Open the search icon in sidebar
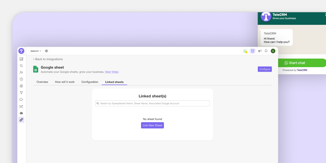The image size is (326, 163). [21, 66]
